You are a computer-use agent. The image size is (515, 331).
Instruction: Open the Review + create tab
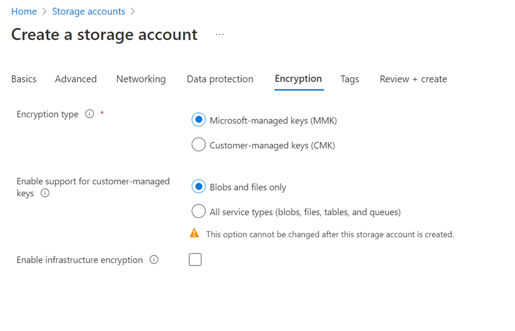[413, 79]
